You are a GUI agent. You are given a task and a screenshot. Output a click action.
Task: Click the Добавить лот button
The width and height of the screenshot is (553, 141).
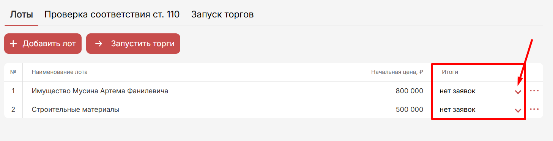tap(43, 44)
